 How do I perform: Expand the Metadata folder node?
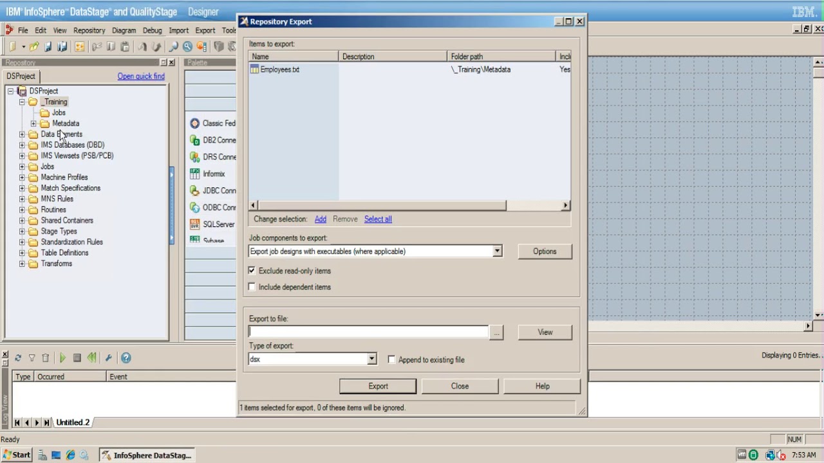pos(33,123)
